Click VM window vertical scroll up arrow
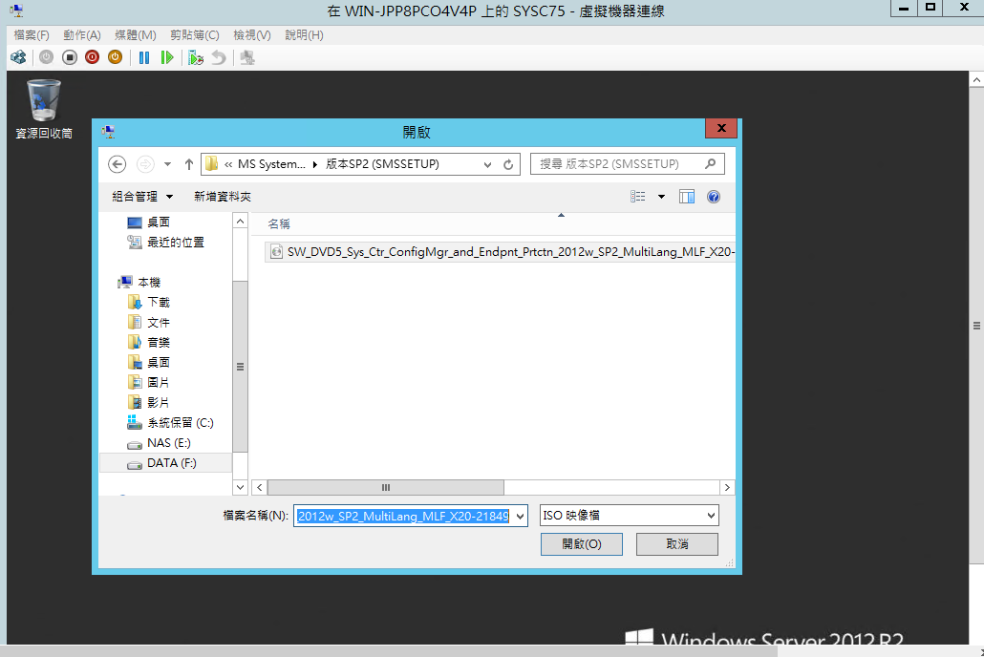This screenshot has width=984, height=657. [976, 80]
